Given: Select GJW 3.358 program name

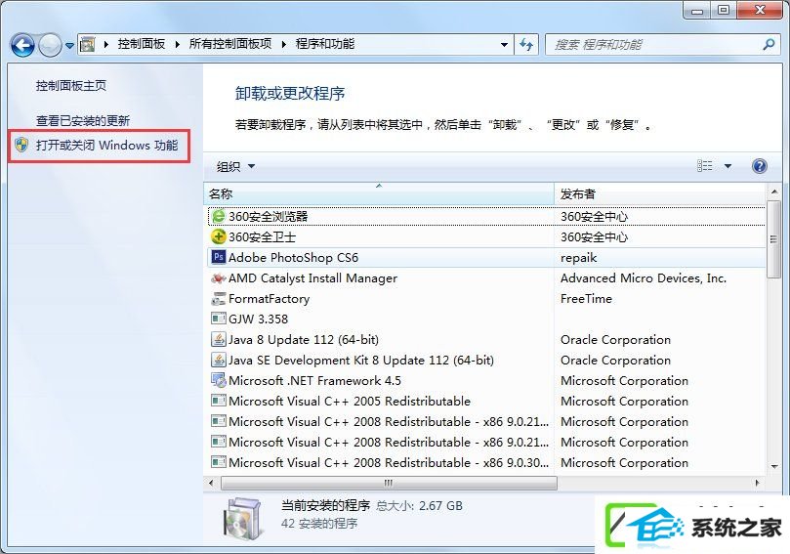Looking at the screenshot, I should pyautogui.click(x=258, y=320).
